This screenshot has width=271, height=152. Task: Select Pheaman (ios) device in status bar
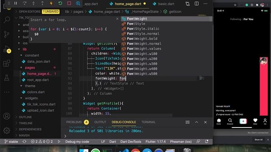click(x=181, y=142)
